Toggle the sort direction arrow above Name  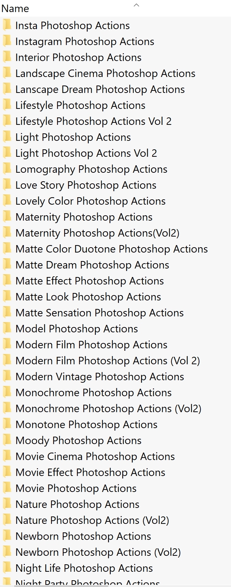tap(136, 5)
